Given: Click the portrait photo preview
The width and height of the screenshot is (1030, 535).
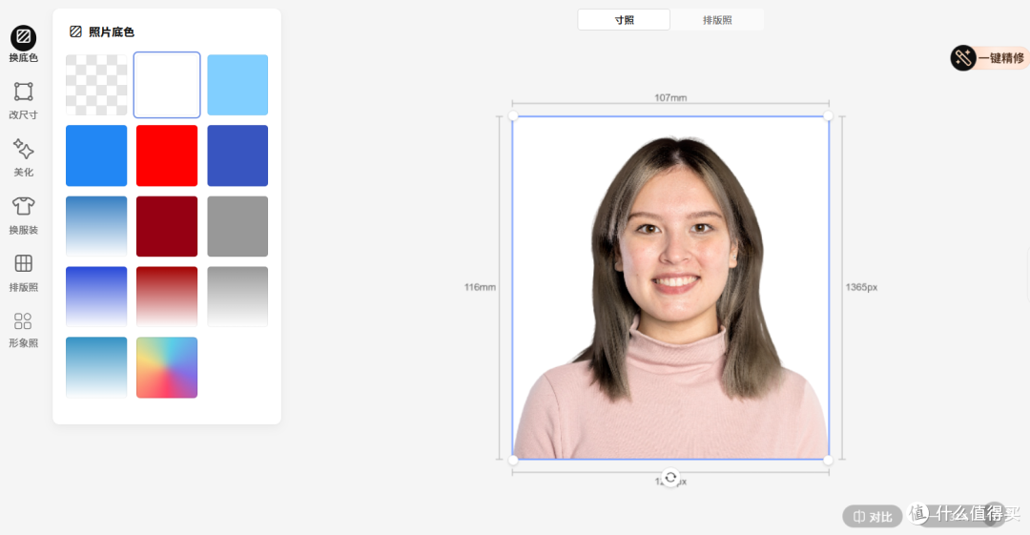Looking at the screenshot, I should coord(670,288).
